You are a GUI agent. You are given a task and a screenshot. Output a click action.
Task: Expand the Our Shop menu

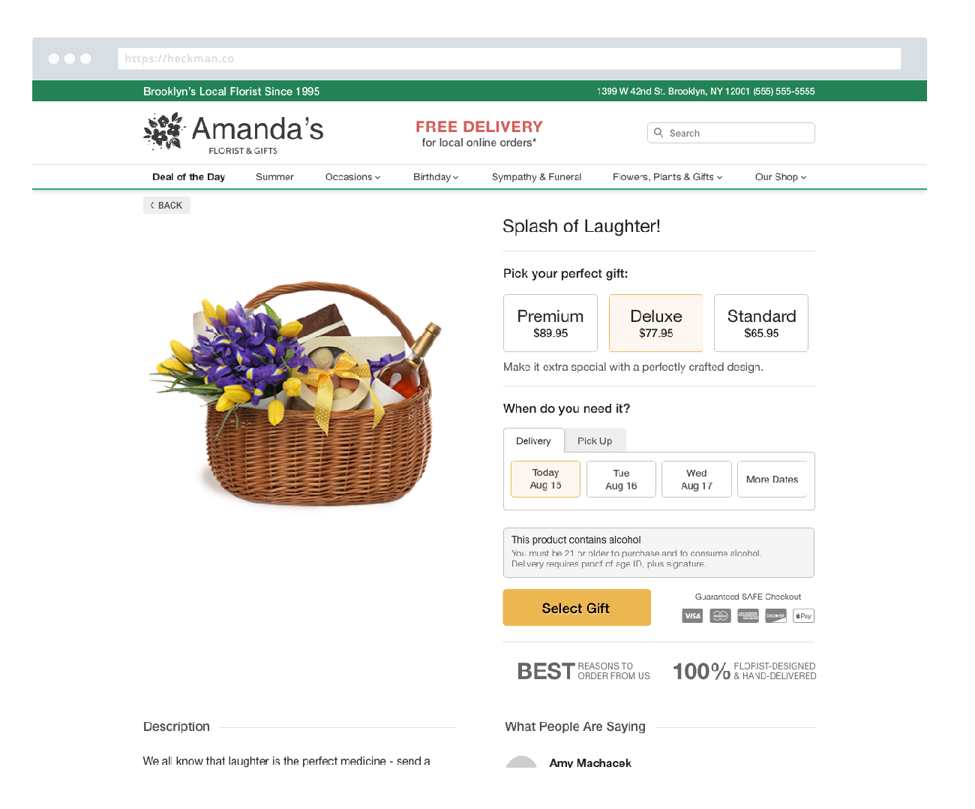(x=781, y=177)
